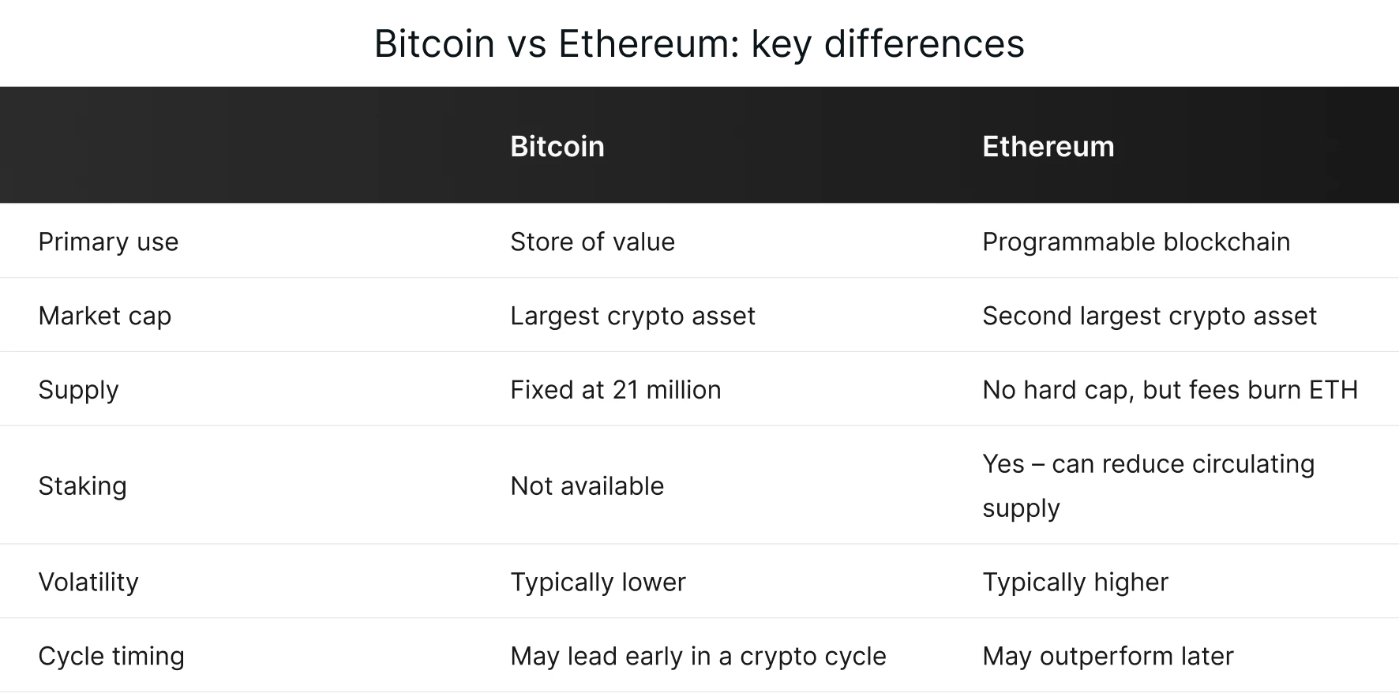This screenshot has width=1399, height=693.
Task: Click the Market cap row label
Action: coord(104,316)
